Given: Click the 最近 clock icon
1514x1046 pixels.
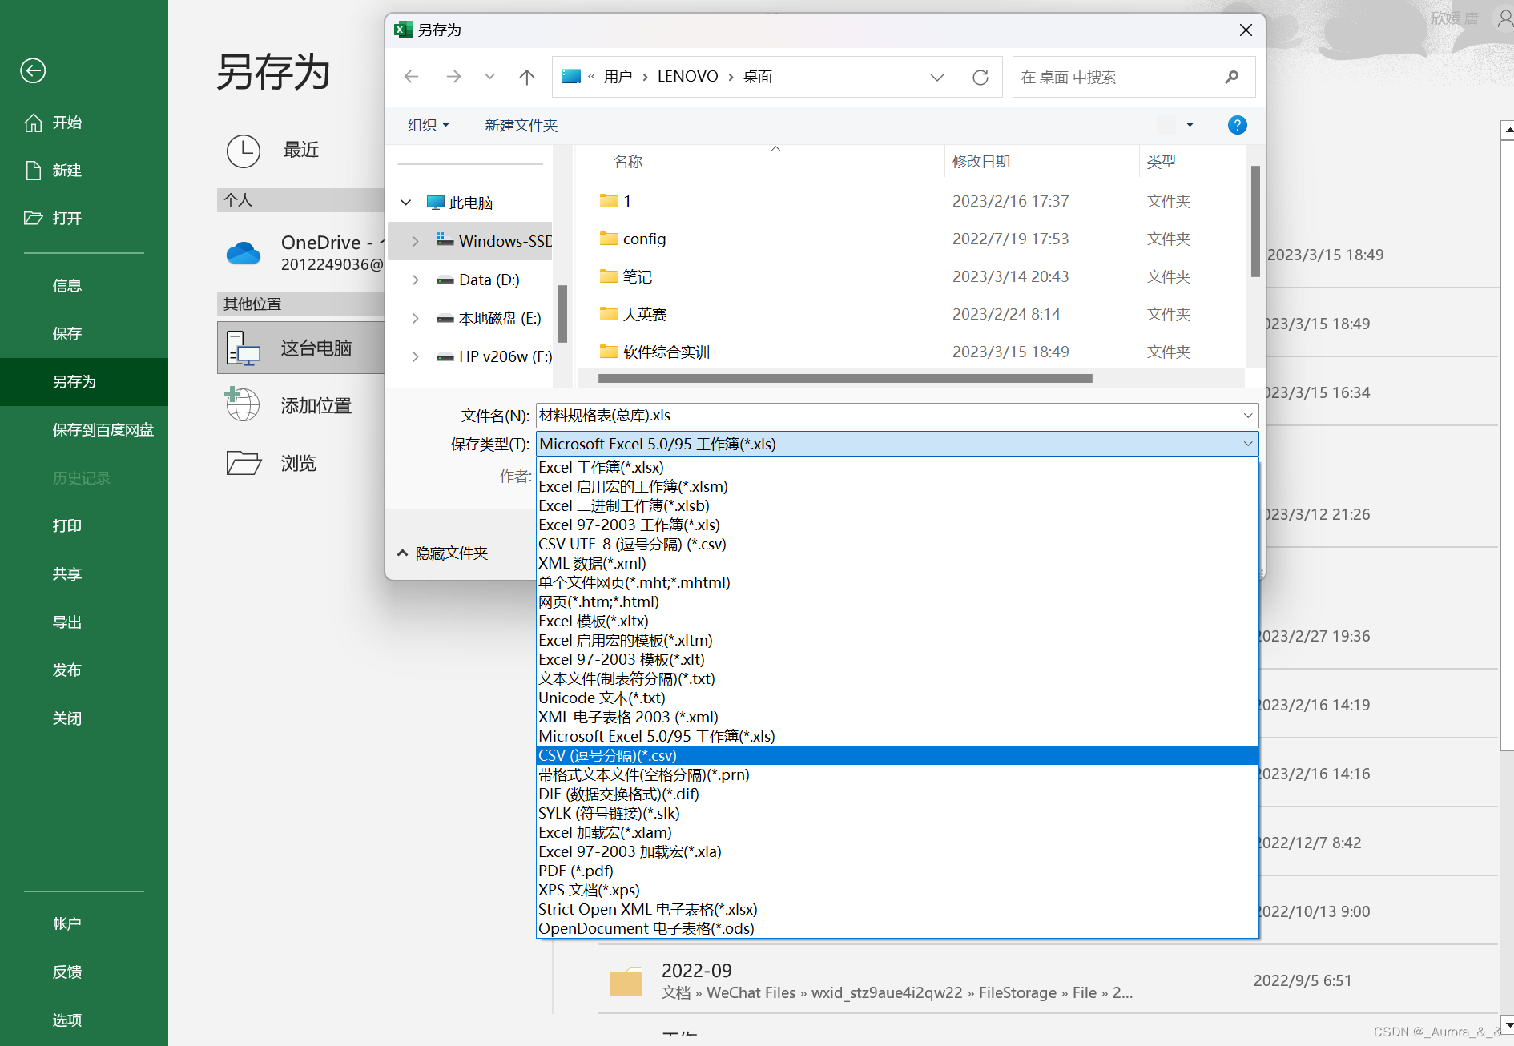Looking at the screenshot, I should 244,151.
